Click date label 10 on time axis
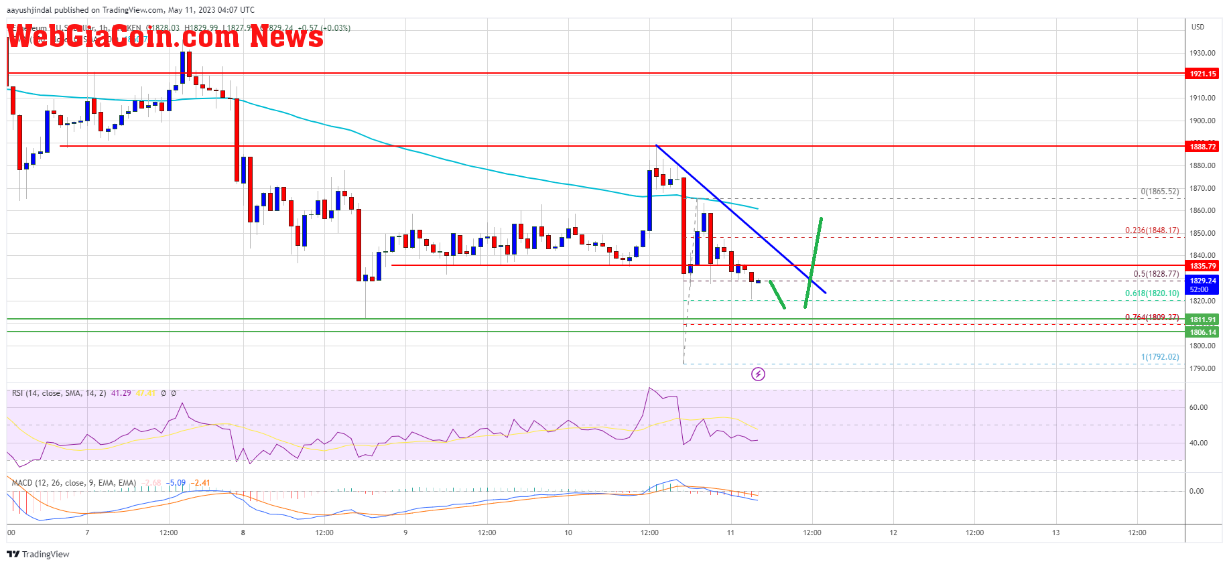 click(x=568, y=533)
